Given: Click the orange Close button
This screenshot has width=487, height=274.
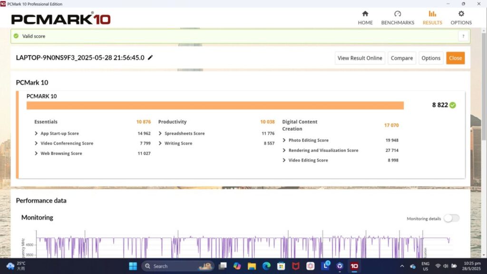Looking at the screenshot, I should coord(455,58).
